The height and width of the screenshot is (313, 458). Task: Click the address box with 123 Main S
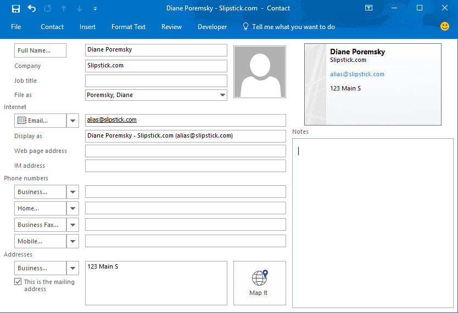tap(156, 283)
